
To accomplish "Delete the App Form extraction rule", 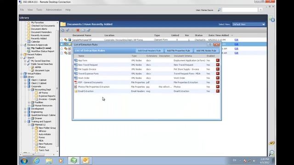I will [x=217, y=60].
